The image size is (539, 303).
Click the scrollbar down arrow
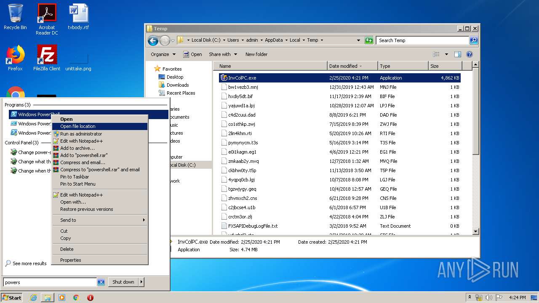coord(475,231)
